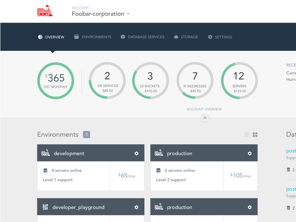
Task: Open the top production card settings gear
Action: coord(250,153)
